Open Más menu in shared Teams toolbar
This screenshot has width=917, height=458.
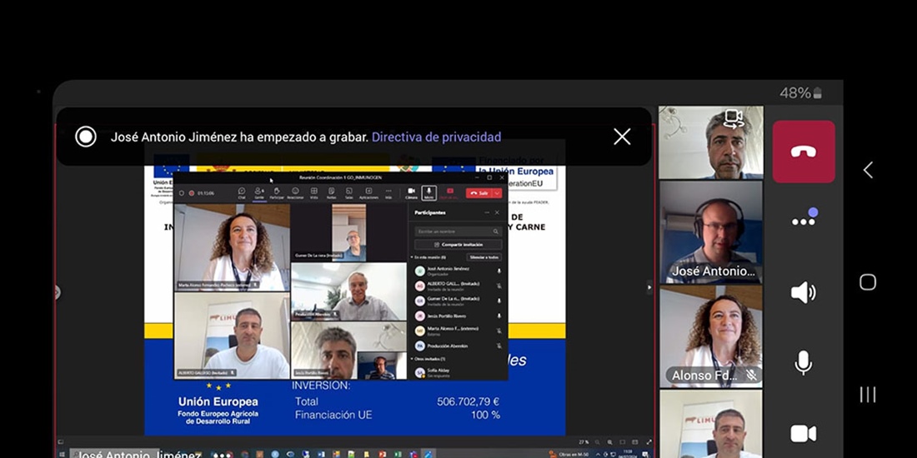coord(388,193)
